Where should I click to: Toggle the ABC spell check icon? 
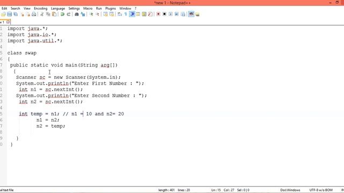[x=191, y=14]
